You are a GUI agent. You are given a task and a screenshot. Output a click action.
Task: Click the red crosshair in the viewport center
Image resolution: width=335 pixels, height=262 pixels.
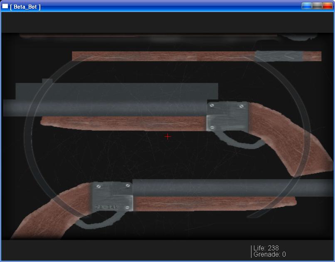167,136
